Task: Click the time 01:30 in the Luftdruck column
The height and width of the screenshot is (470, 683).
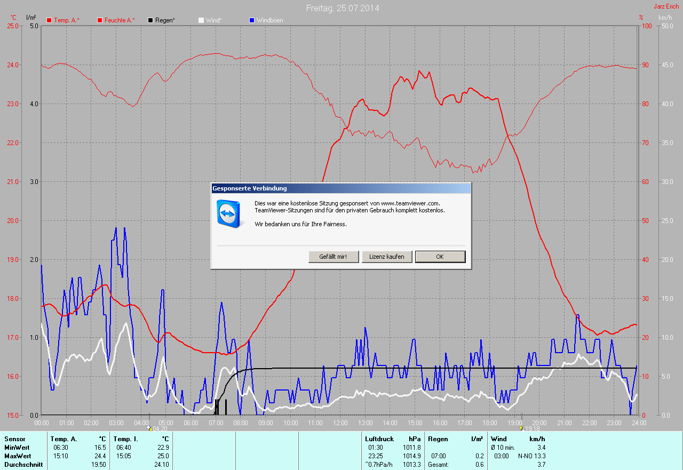Action: (375, 448)
